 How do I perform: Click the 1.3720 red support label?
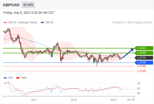coord(141,71)
